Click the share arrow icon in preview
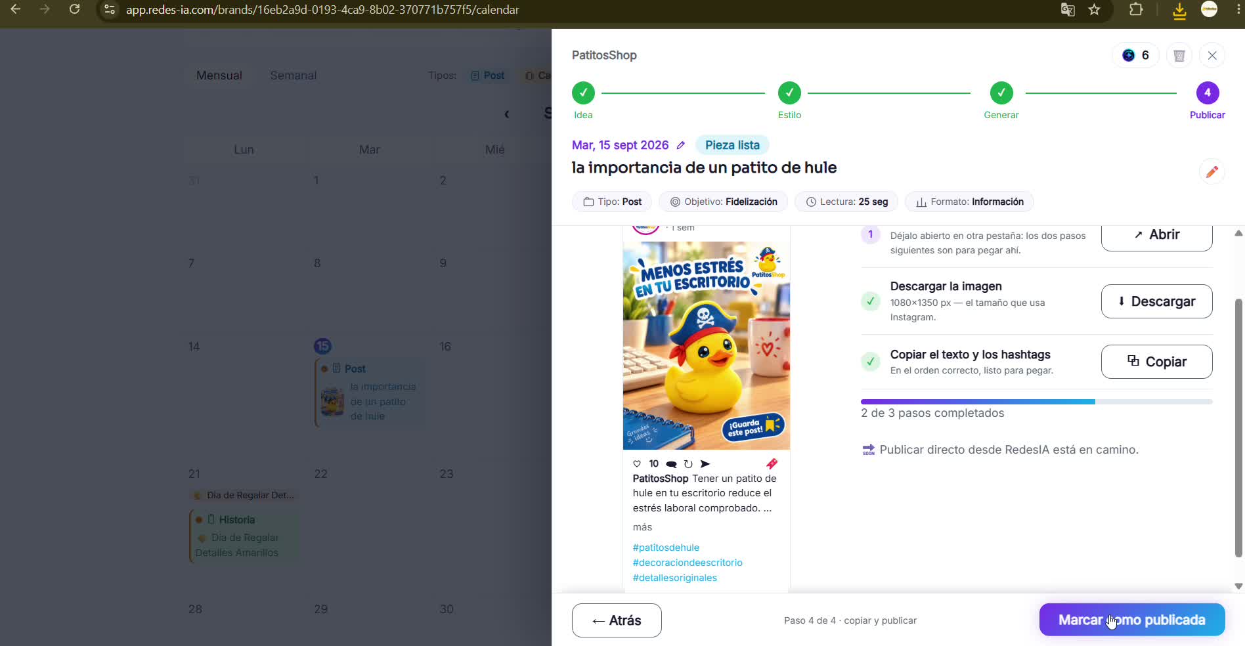 pos(705,464)
